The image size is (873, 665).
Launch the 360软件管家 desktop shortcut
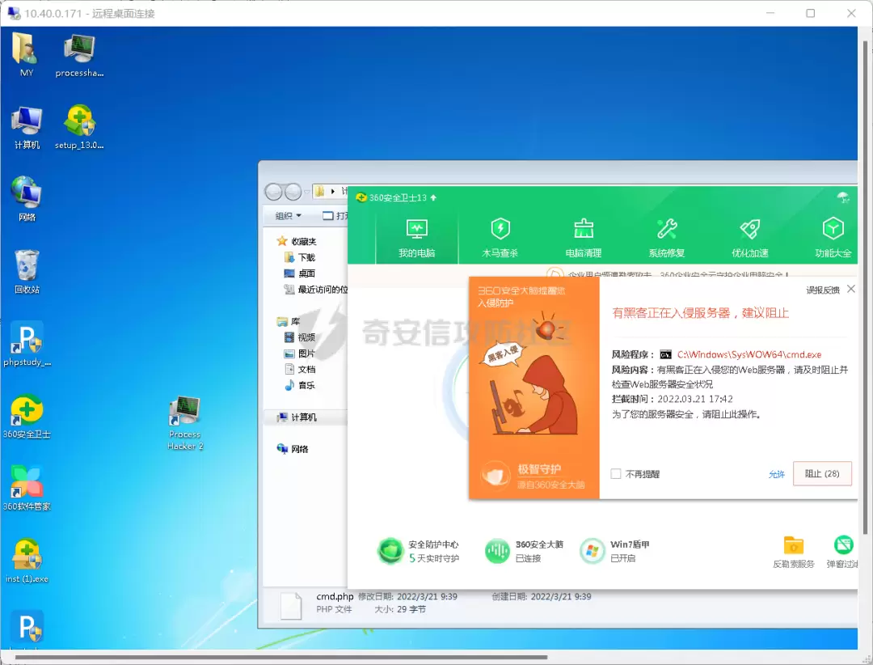coord(27,489)
